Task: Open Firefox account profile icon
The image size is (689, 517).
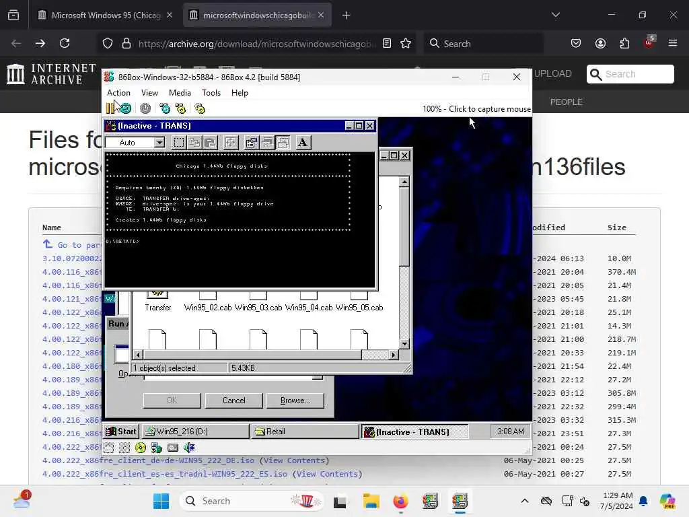Action: point(600,44)
